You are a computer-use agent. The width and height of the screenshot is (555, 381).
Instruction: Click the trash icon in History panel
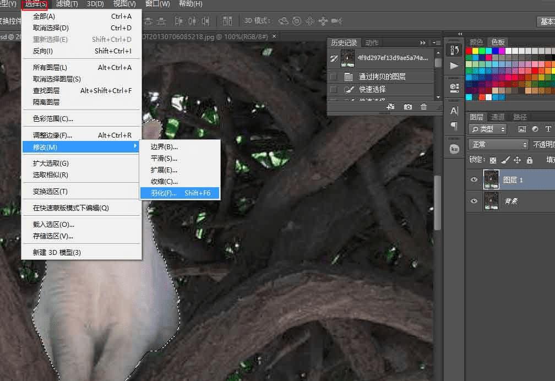(x=423, y=107)
